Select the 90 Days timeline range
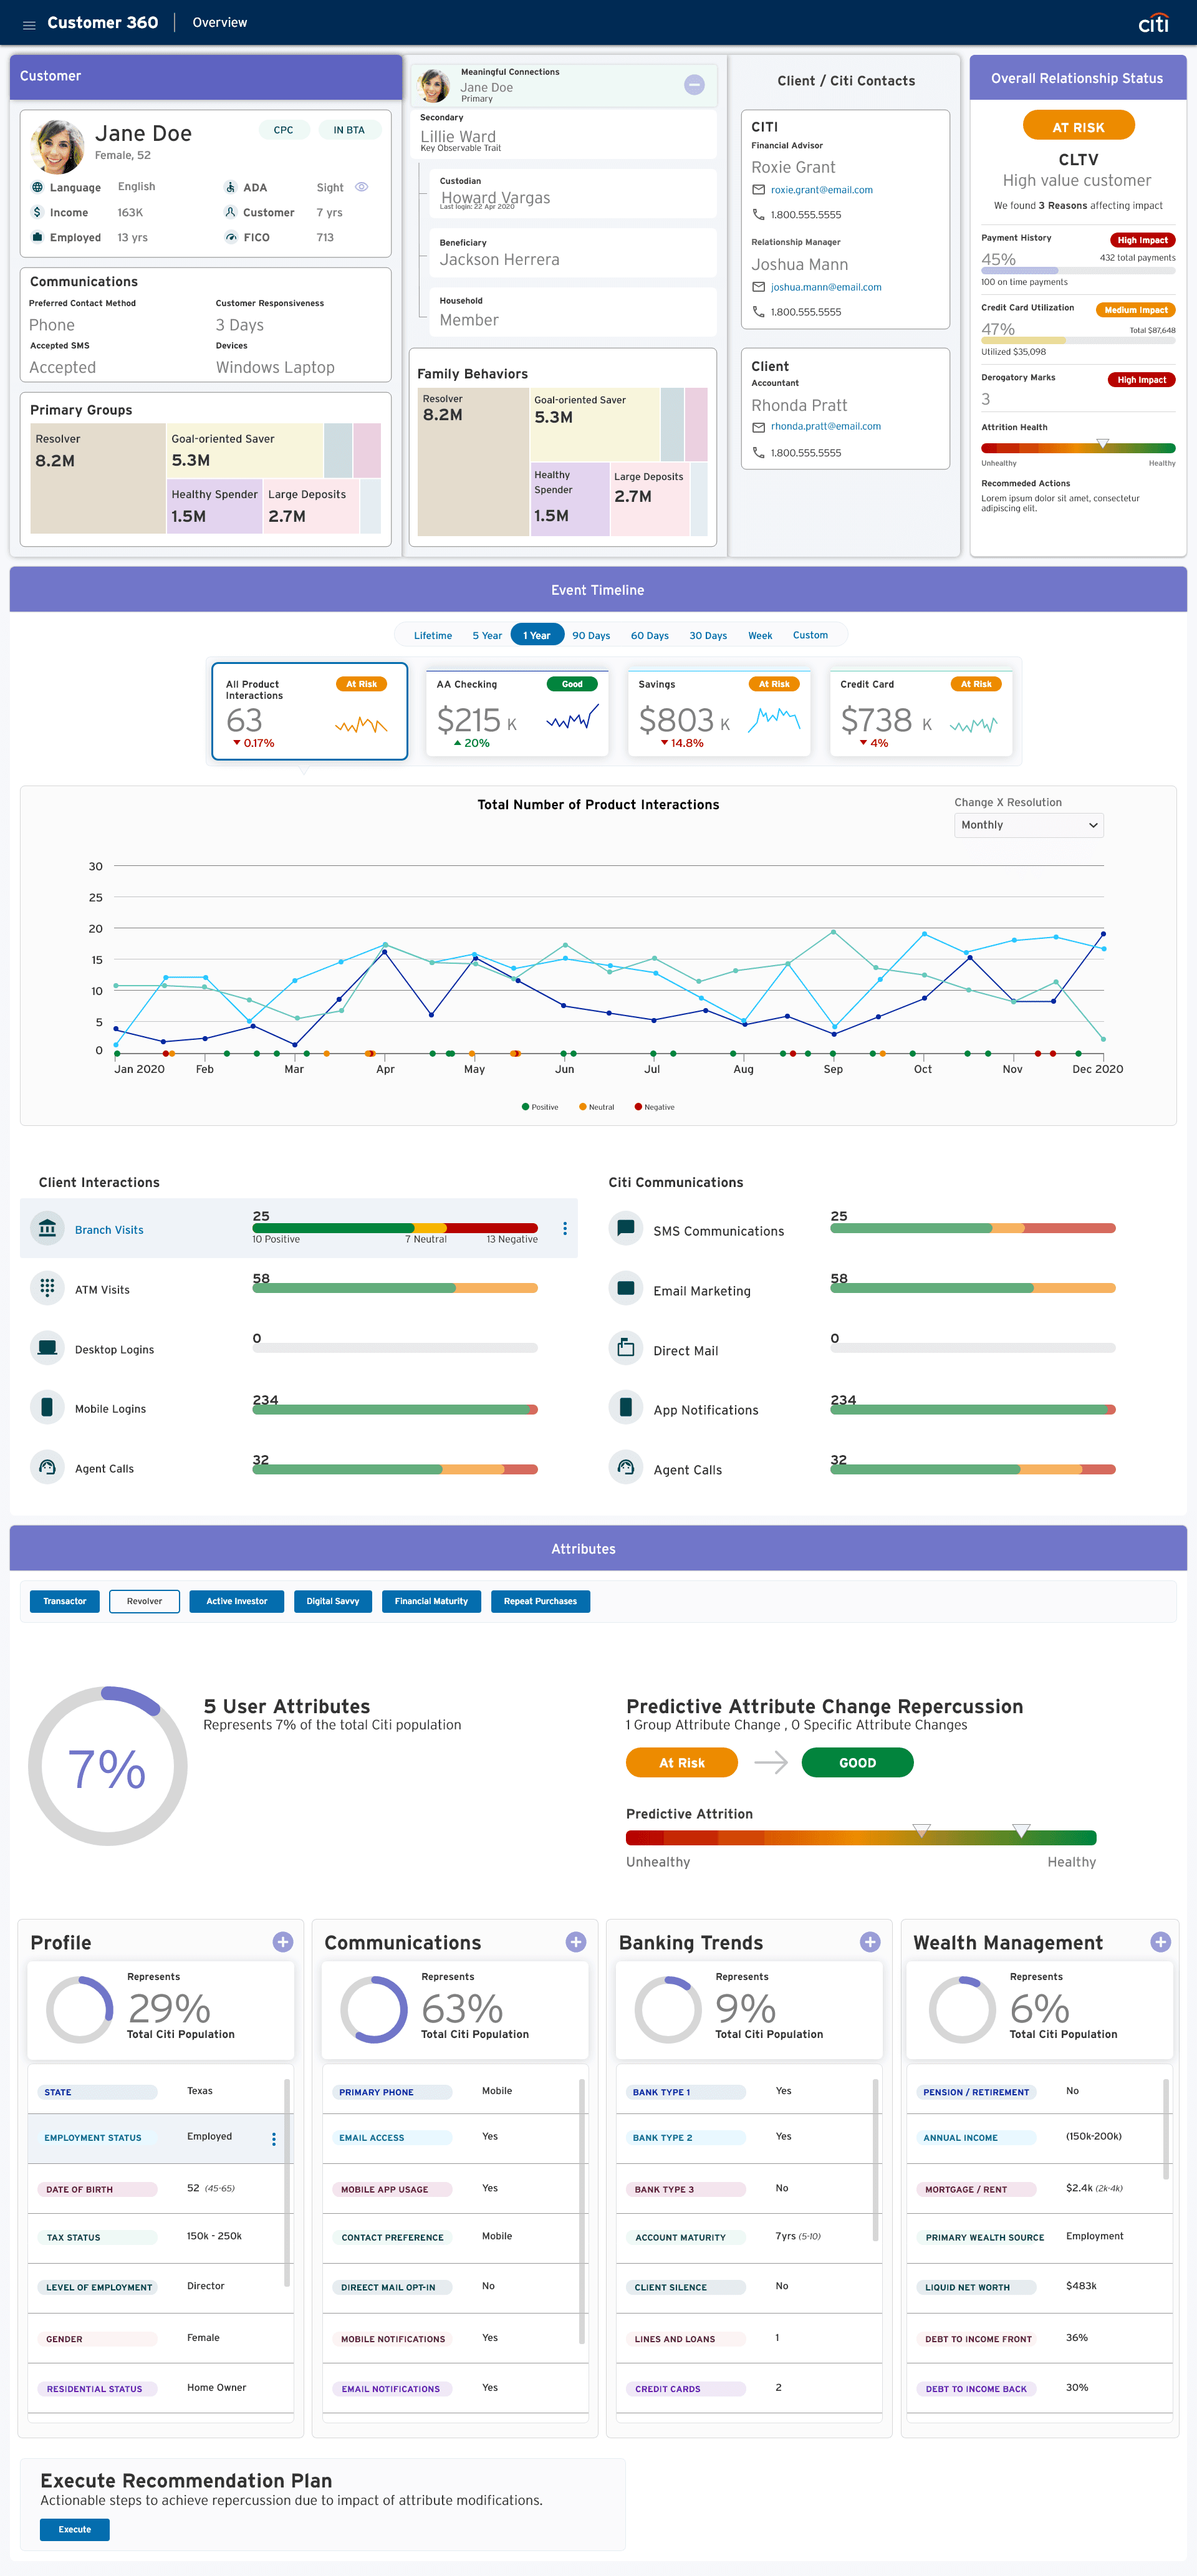Image resolution: width=1197 pixels, height=2576 pixels. point(591,635)
